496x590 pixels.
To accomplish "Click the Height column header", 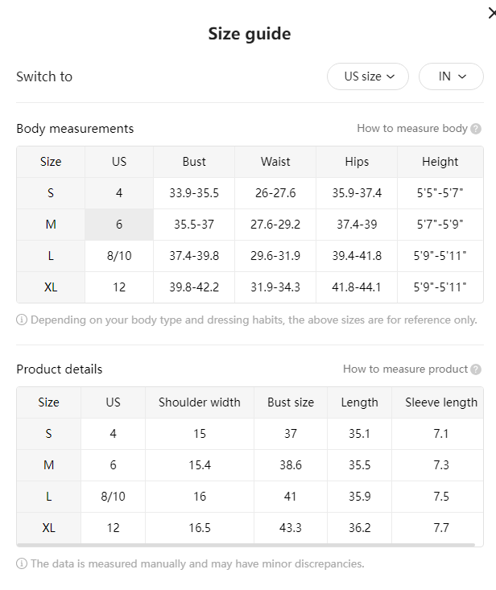I will coord(440,162).
